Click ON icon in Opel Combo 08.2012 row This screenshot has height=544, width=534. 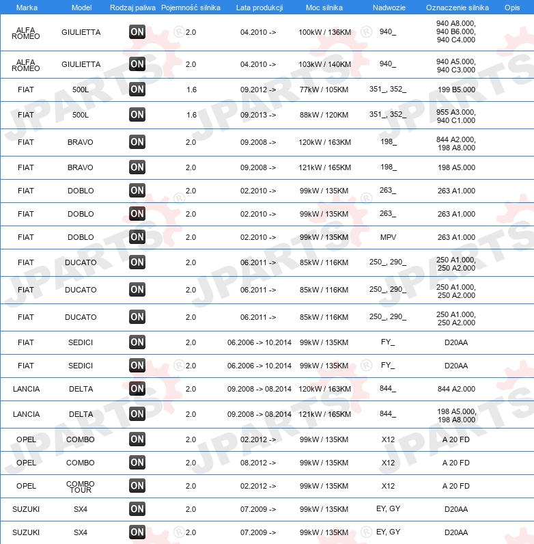click(137, 463)
